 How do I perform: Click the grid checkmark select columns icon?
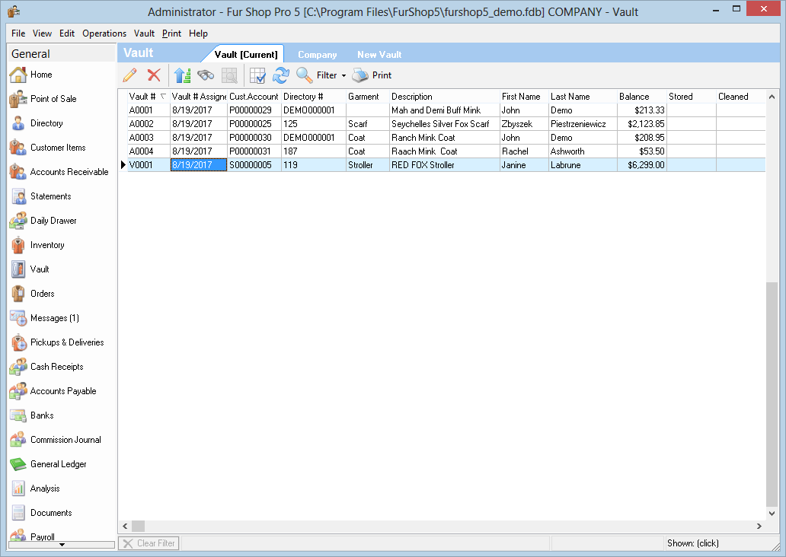pos(257,75)
